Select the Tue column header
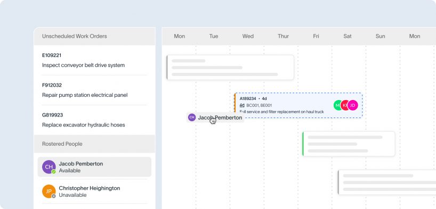 pyautogui.click(x=214, y=36)
